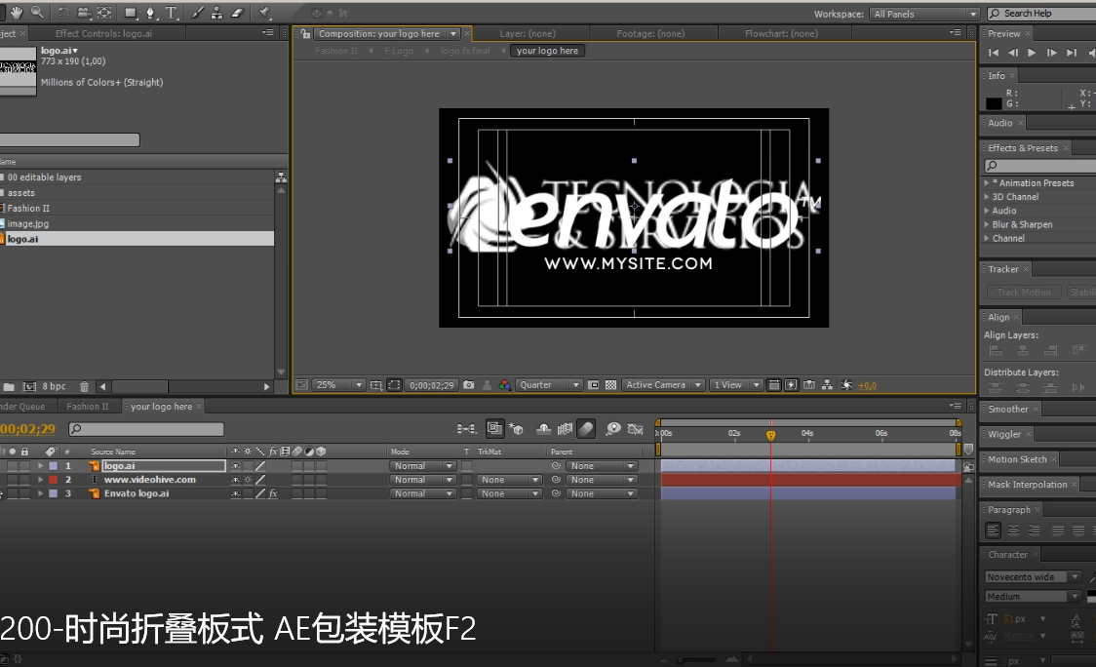This screenshot has height=667, width=1096.
Task: Click 'your logo here' breadcrumb button
Action: (x=547, y=51)
